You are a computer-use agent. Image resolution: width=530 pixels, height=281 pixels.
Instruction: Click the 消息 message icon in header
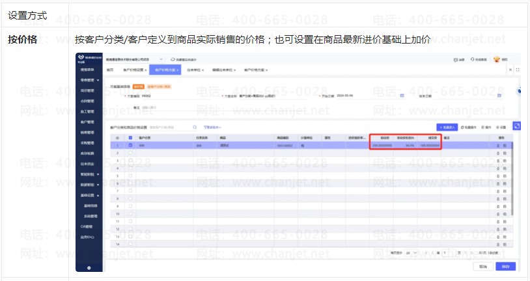tap(456, 60)
